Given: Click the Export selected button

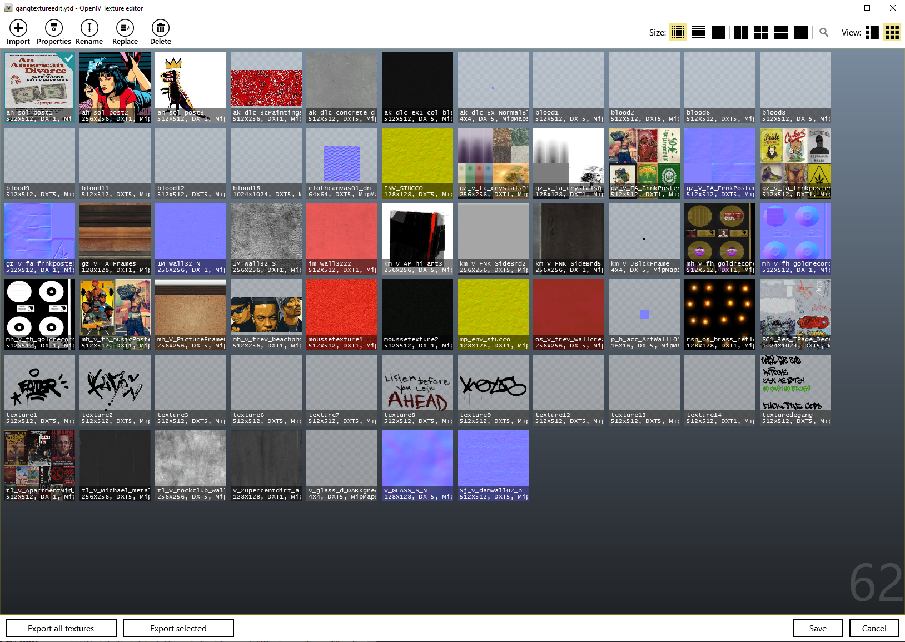Looking at the screenshot, I should 178,628.
